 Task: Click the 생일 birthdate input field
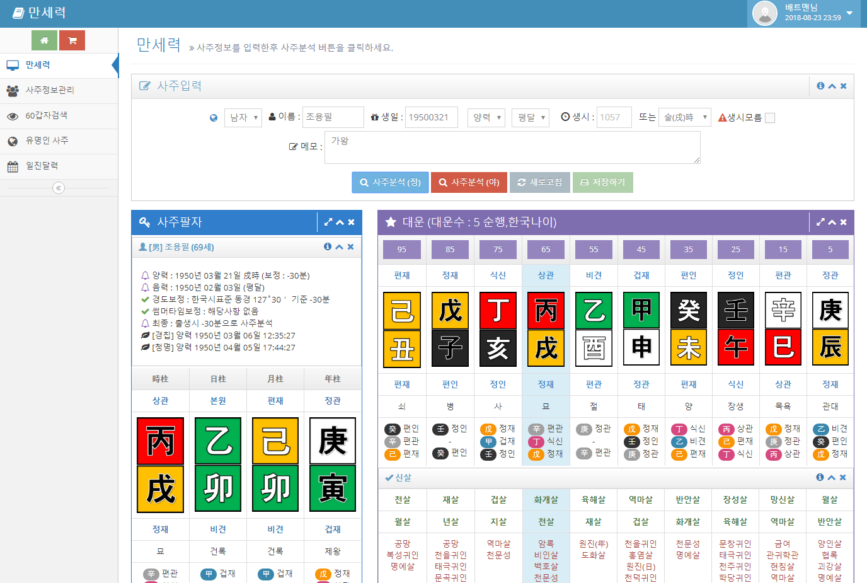coord(432,117)
